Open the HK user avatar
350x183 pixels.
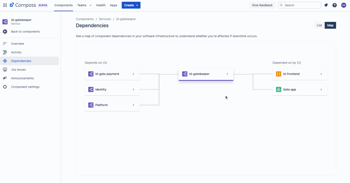coord(344,5)
